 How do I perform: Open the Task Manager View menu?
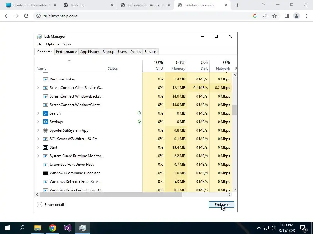point(67,44)
